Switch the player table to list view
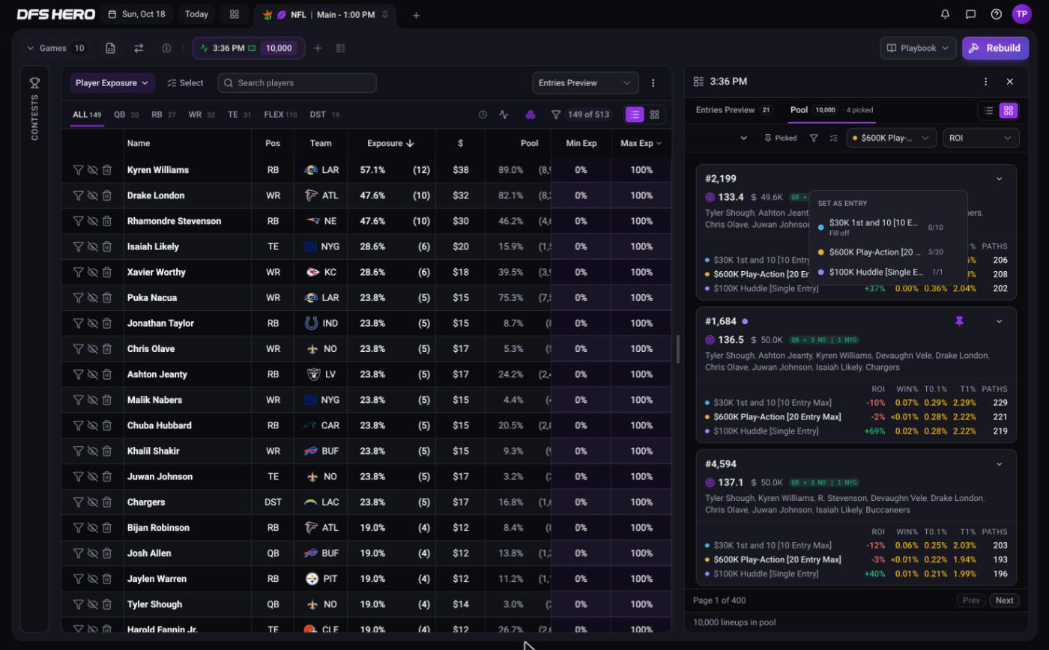This screenshot has height=650, width=1049. pyautogui.click(x=635, y=115)
